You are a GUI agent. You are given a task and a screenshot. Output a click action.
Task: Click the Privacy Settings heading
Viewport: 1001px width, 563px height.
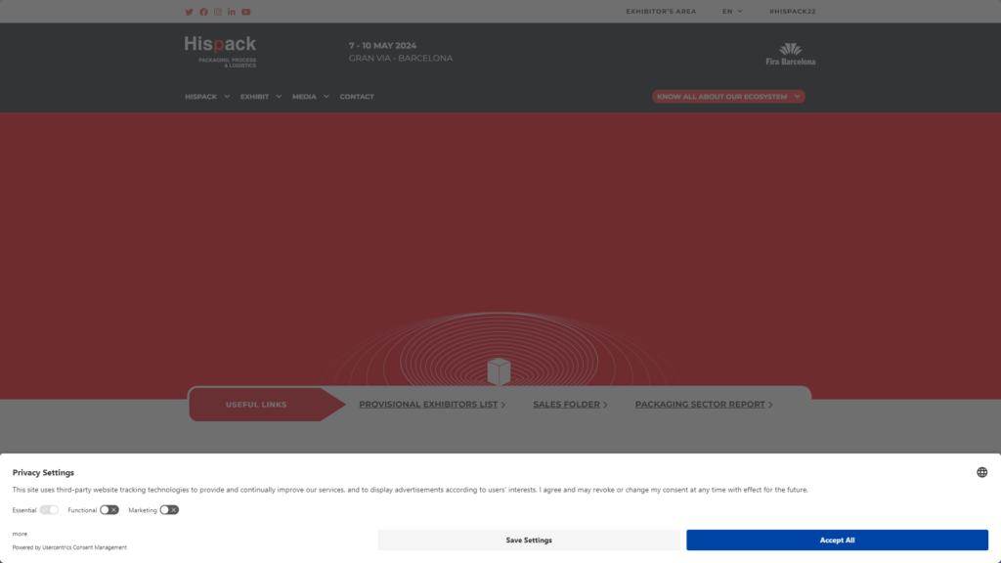[43, 472]
